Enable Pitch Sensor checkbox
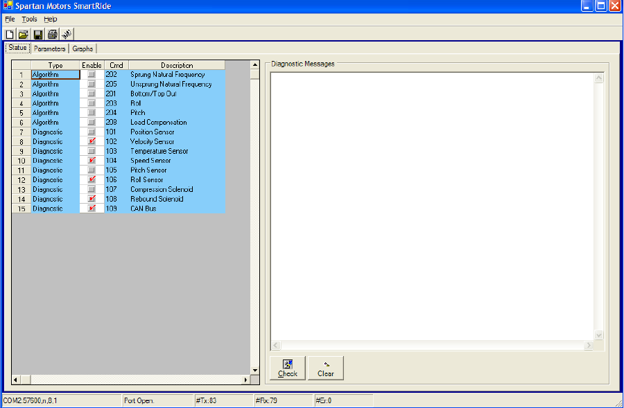This screenshot has width=624, height=408. pyautogui.click(x=92, y=170)
